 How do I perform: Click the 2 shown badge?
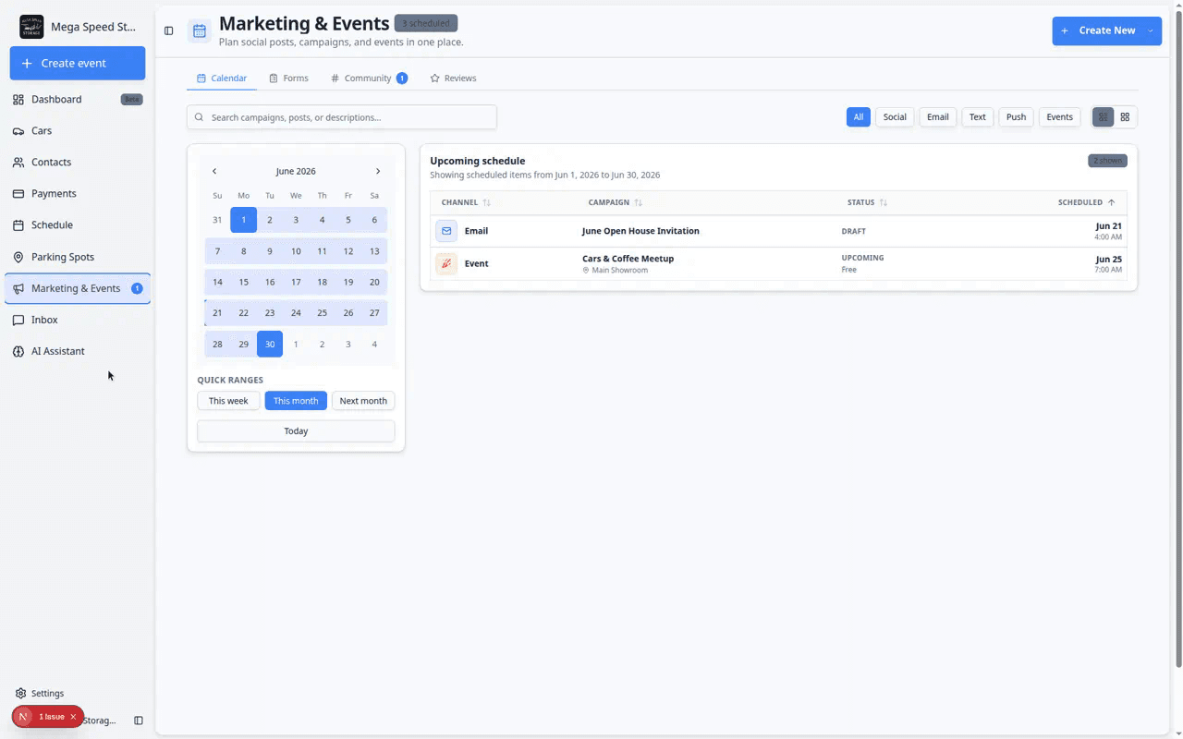coord(1107,161)
